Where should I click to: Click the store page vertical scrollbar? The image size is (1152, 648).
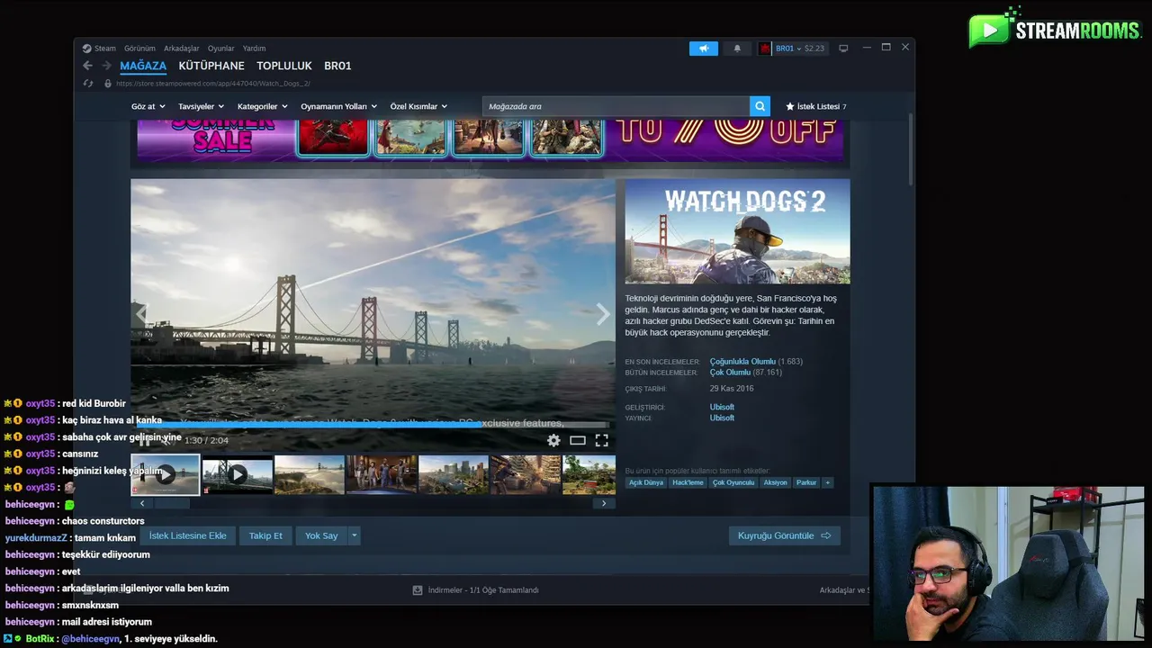(x=911, y=148)
